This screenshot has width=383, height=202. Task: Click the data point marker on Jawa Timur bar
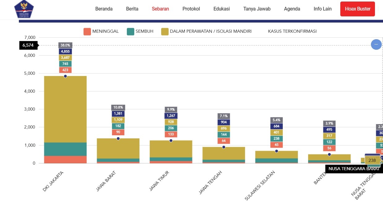(x=171, y=141)
